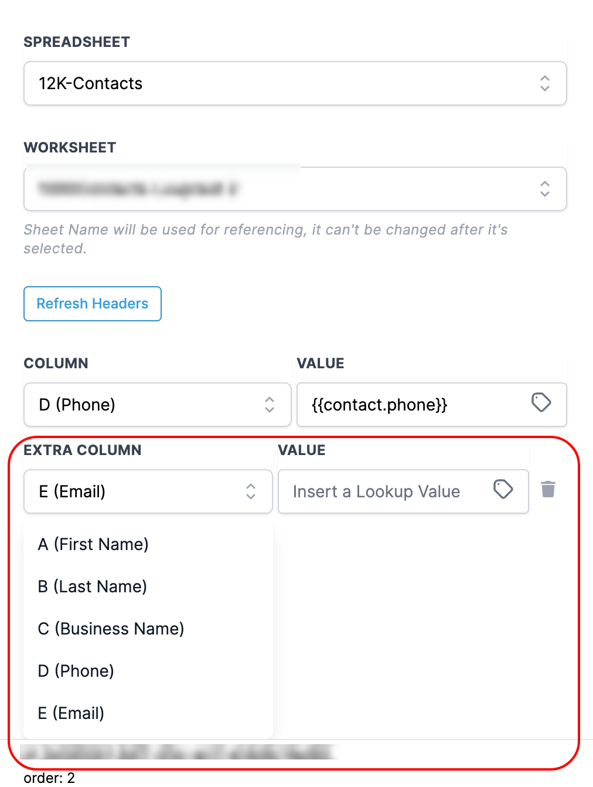Viewport: 593px width, 787px height.
Task: Open the Worksheet selection dropdown
Action: [295, 189]
